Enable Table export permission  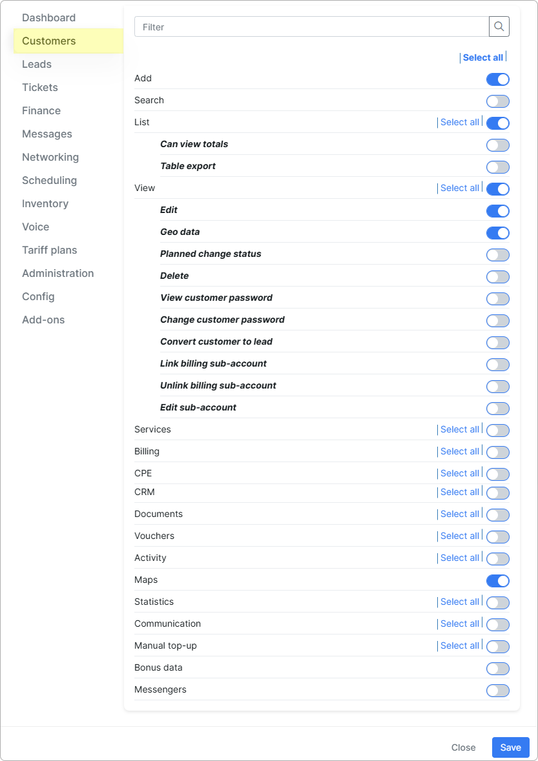(x=498, y=167)
